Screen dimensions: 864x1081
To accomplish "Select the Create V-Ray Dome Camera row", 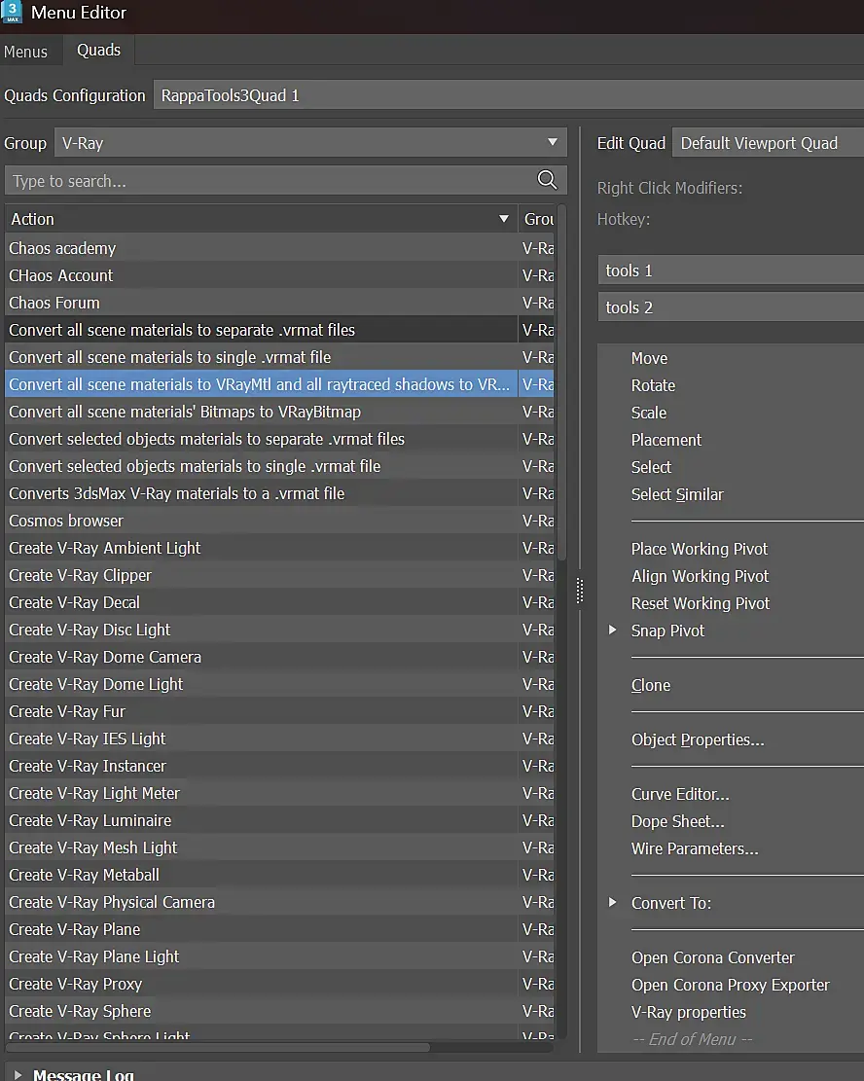I will click(x=280, y=657).
